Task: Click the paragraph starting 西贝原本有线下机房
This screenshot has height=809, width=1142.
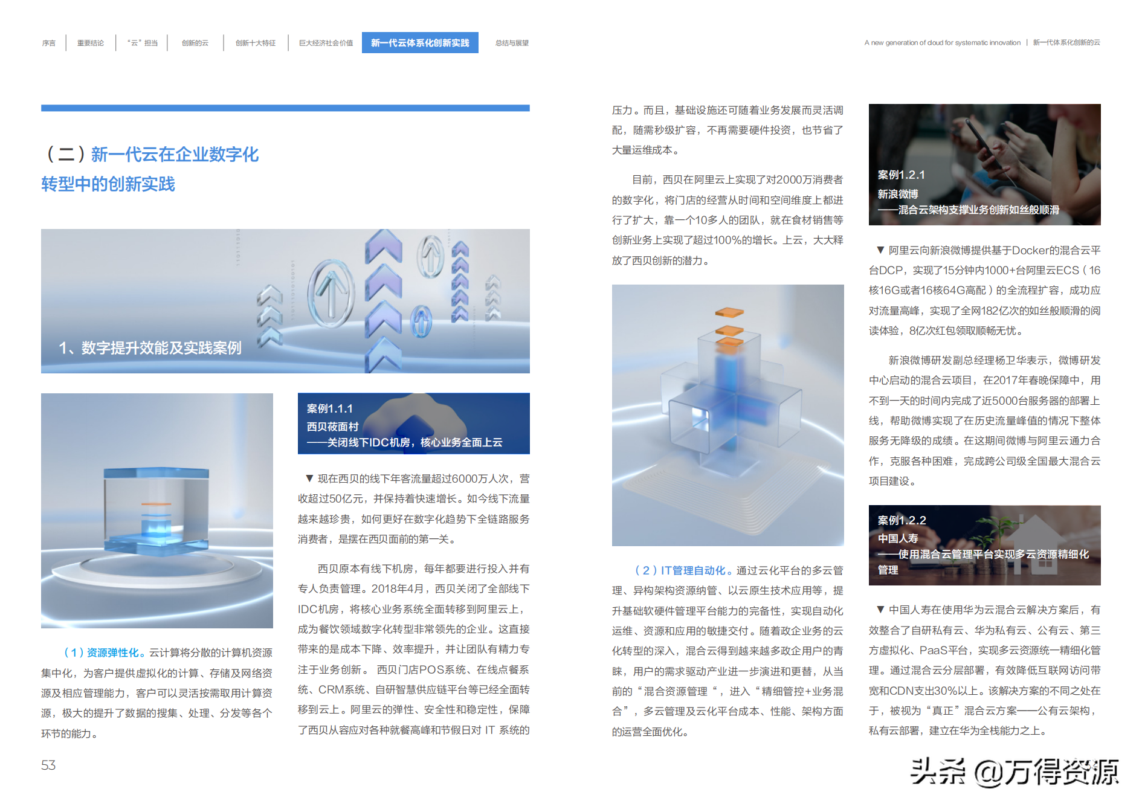Action: click(x=414, y=649)
